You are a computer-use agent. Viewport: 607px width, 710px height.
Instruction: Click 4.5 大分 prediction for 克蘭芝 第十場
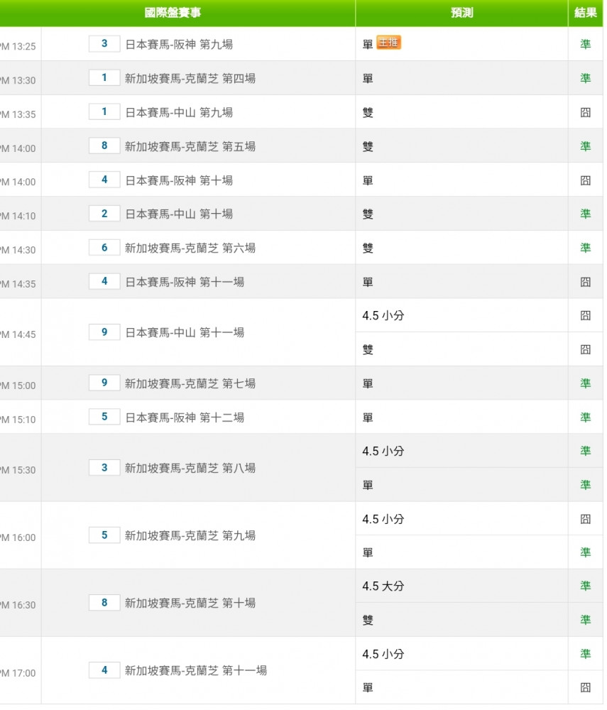[x=383, y=586]
